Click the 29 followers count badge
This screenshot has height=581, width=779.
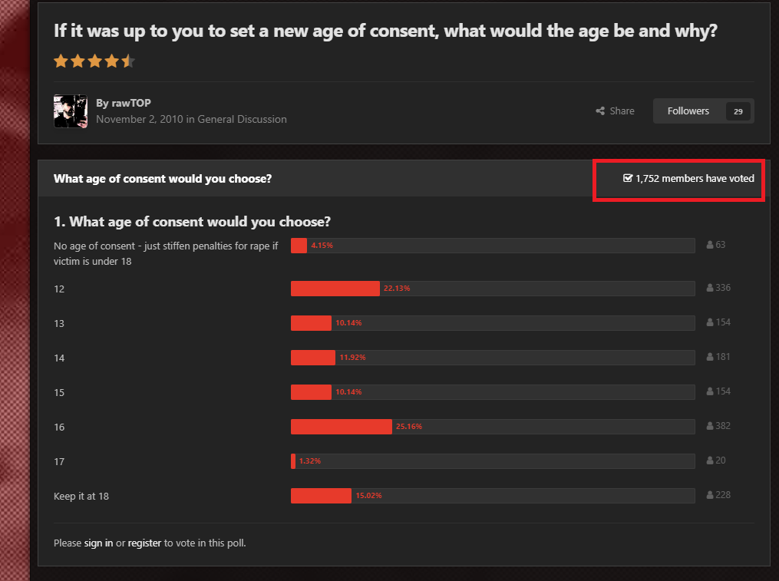coord(738,111)
